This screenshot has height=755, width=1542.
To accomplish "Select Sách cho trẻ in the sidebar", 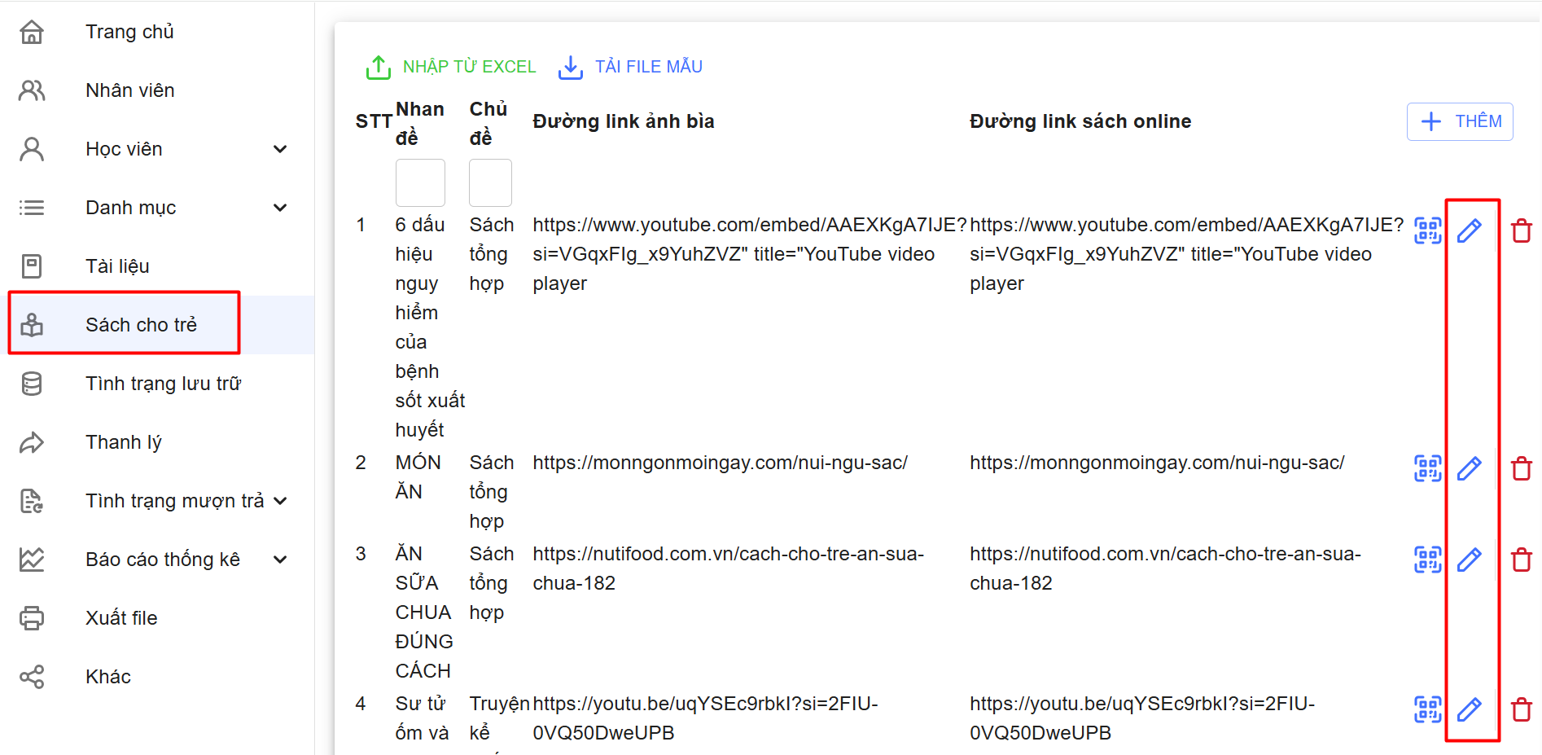I will [x=141, y=325].
